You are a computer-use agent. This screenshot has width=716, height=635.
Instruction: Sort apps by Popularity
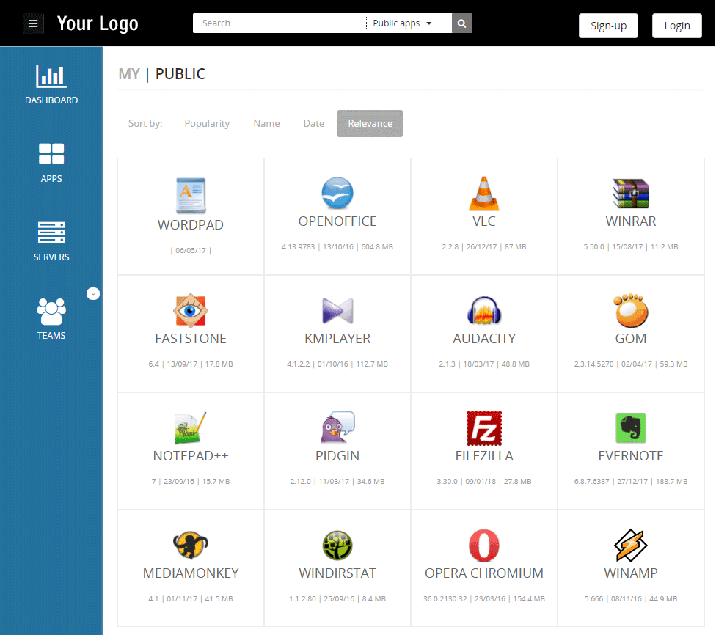tap(207, 123)
